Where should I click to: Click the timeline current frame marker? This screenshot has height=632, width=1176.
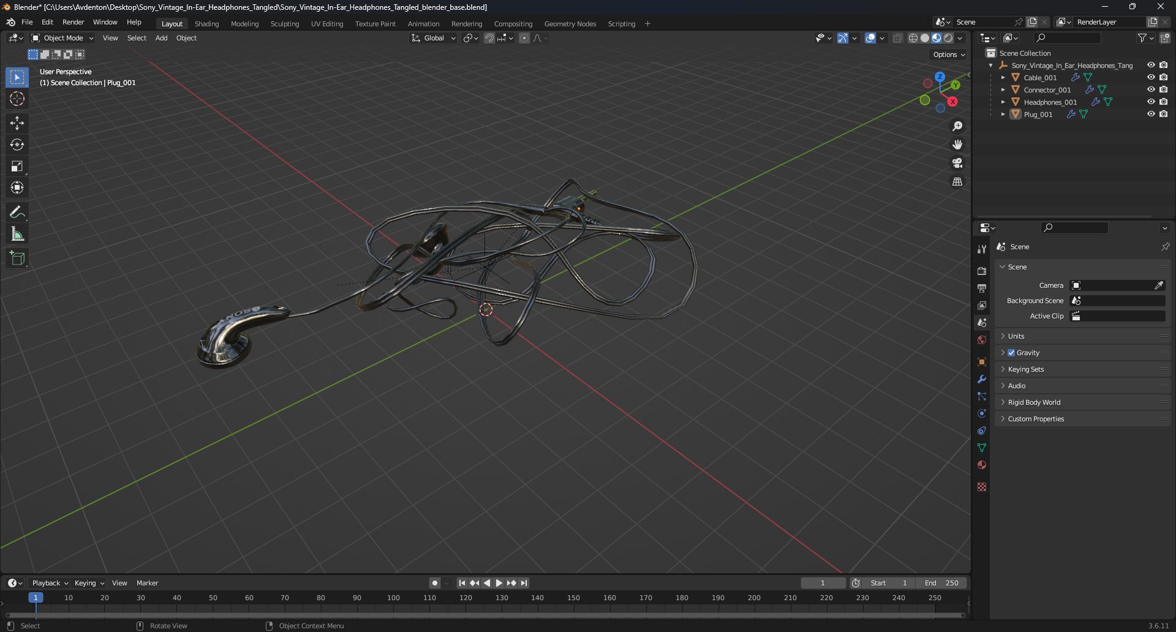pyautogui.click(x=36, y=598)
